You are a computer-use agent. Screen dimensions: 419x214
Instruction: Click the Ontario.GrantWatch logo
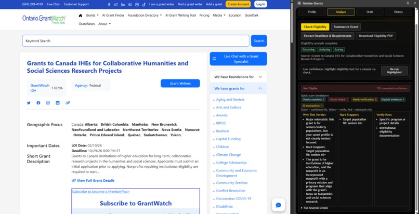(x=44, y=19)
